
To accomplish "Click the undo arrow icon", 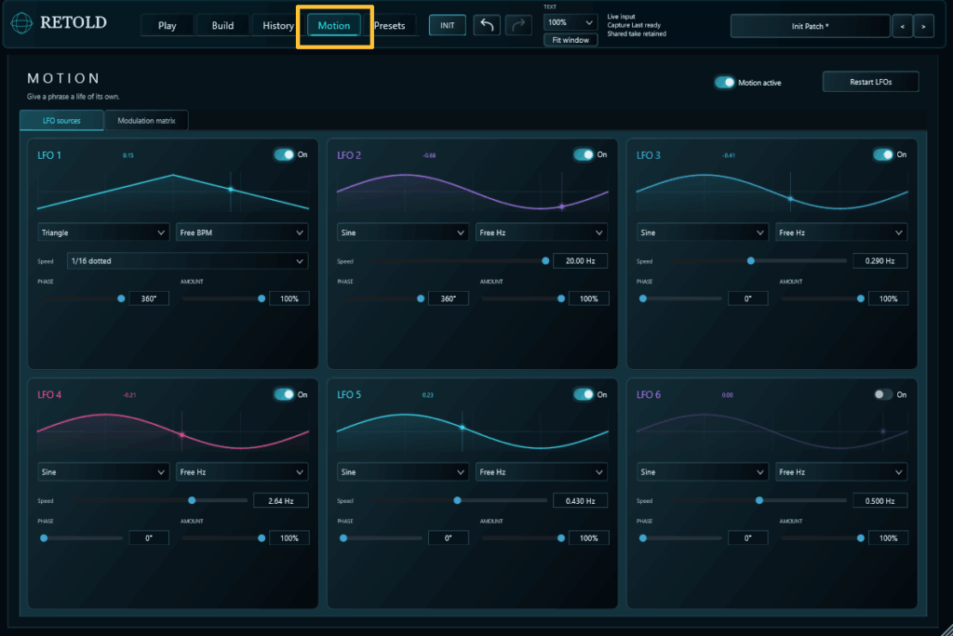I will click(487, 25).
